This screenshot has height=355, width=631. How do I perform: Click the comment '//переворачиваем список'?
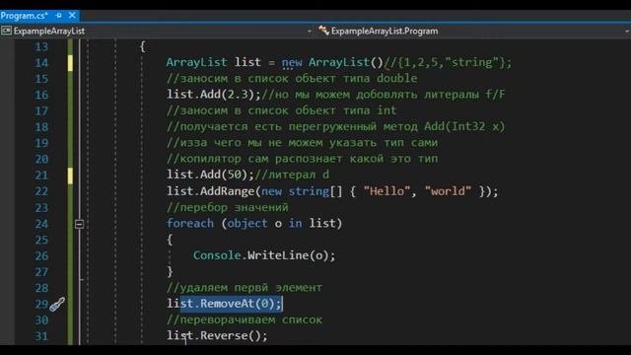[x=245, y=319]
